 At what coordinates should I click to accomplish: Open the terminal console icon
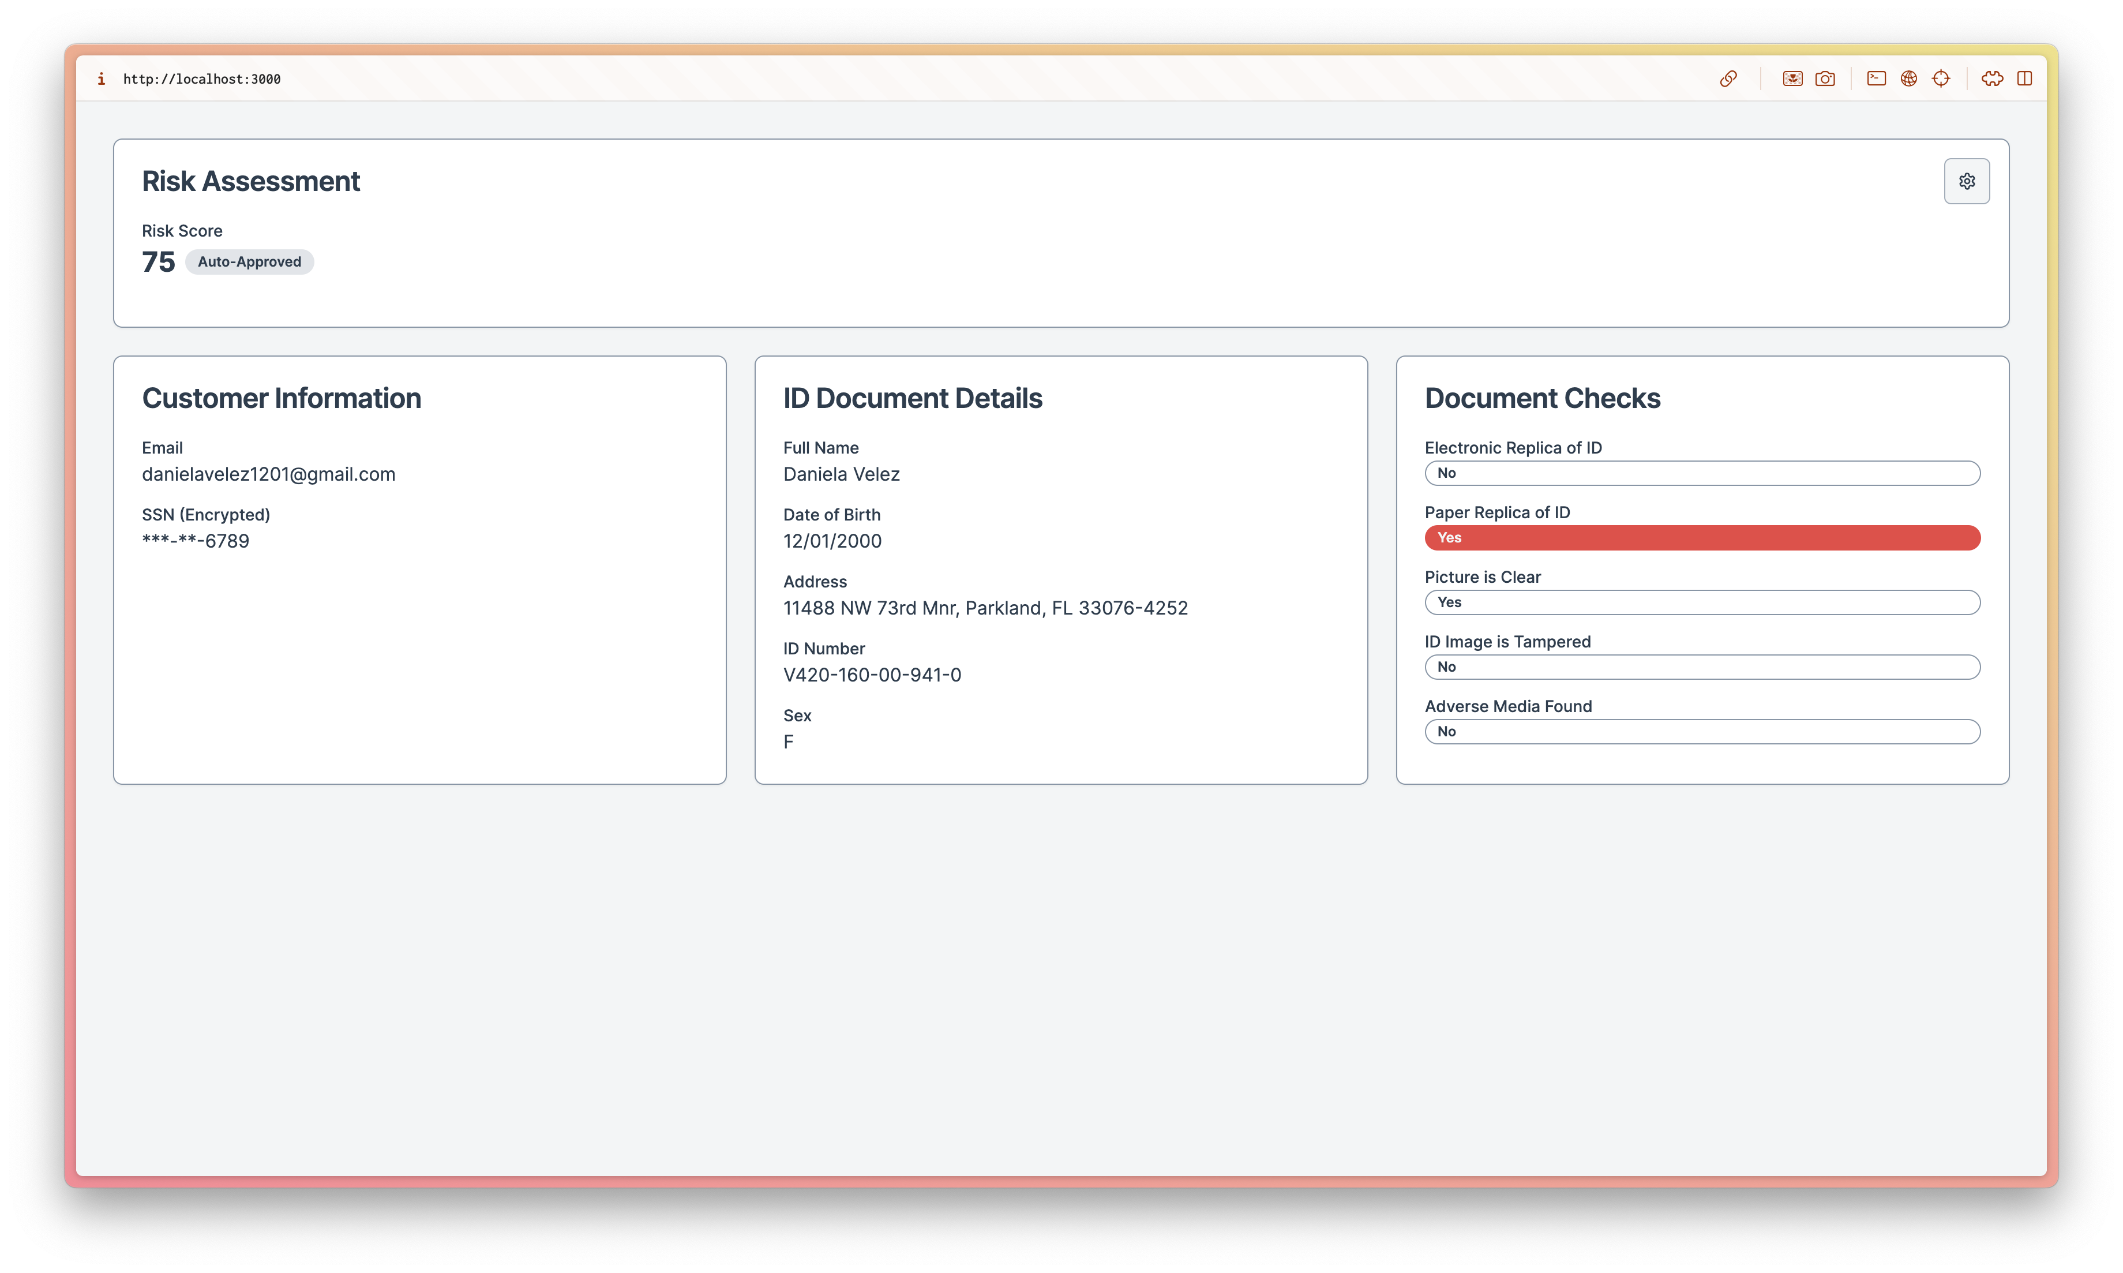click(x=1876, y=79)
